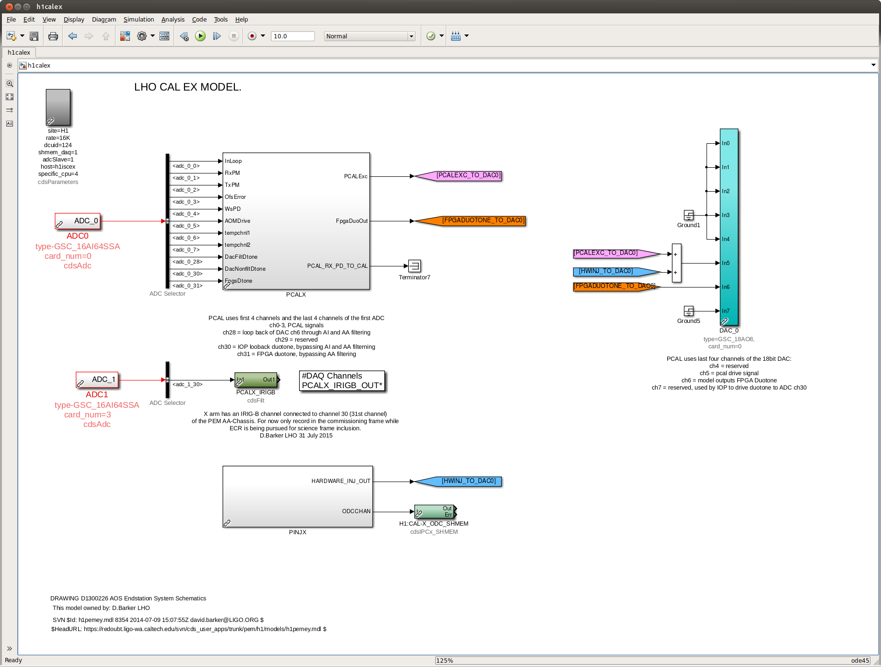
Task: Select the H1:CAL-X_ODC_SHMEM block
Action: click(435, 512)
